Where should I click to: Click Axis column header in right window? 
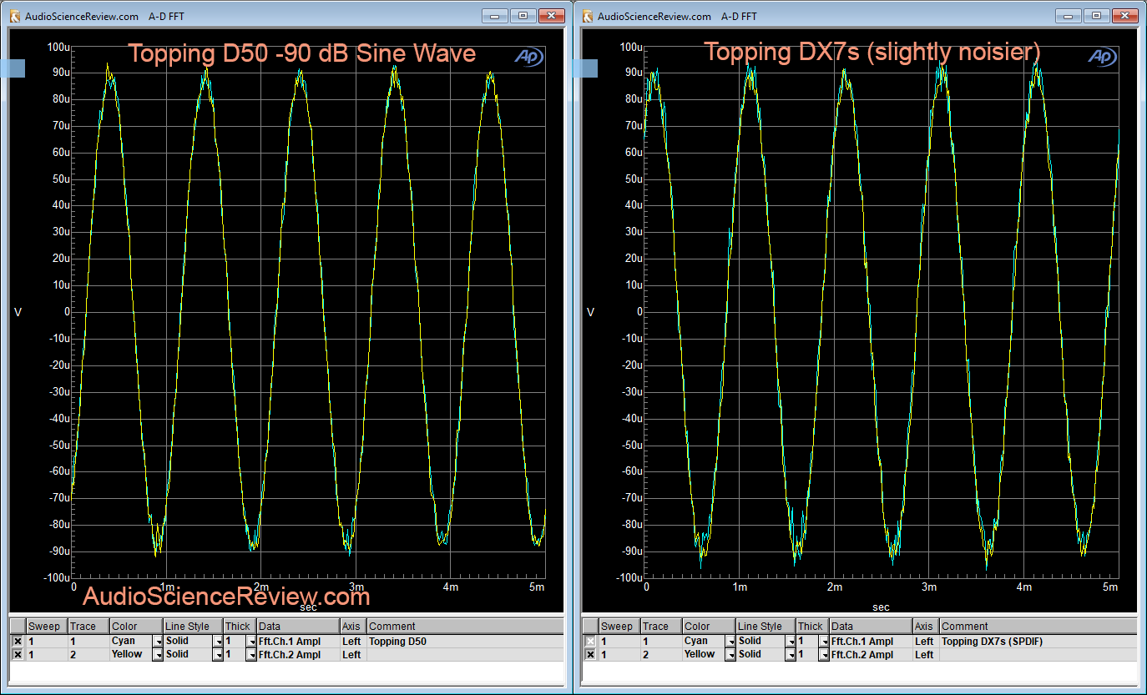pos(926,627)
